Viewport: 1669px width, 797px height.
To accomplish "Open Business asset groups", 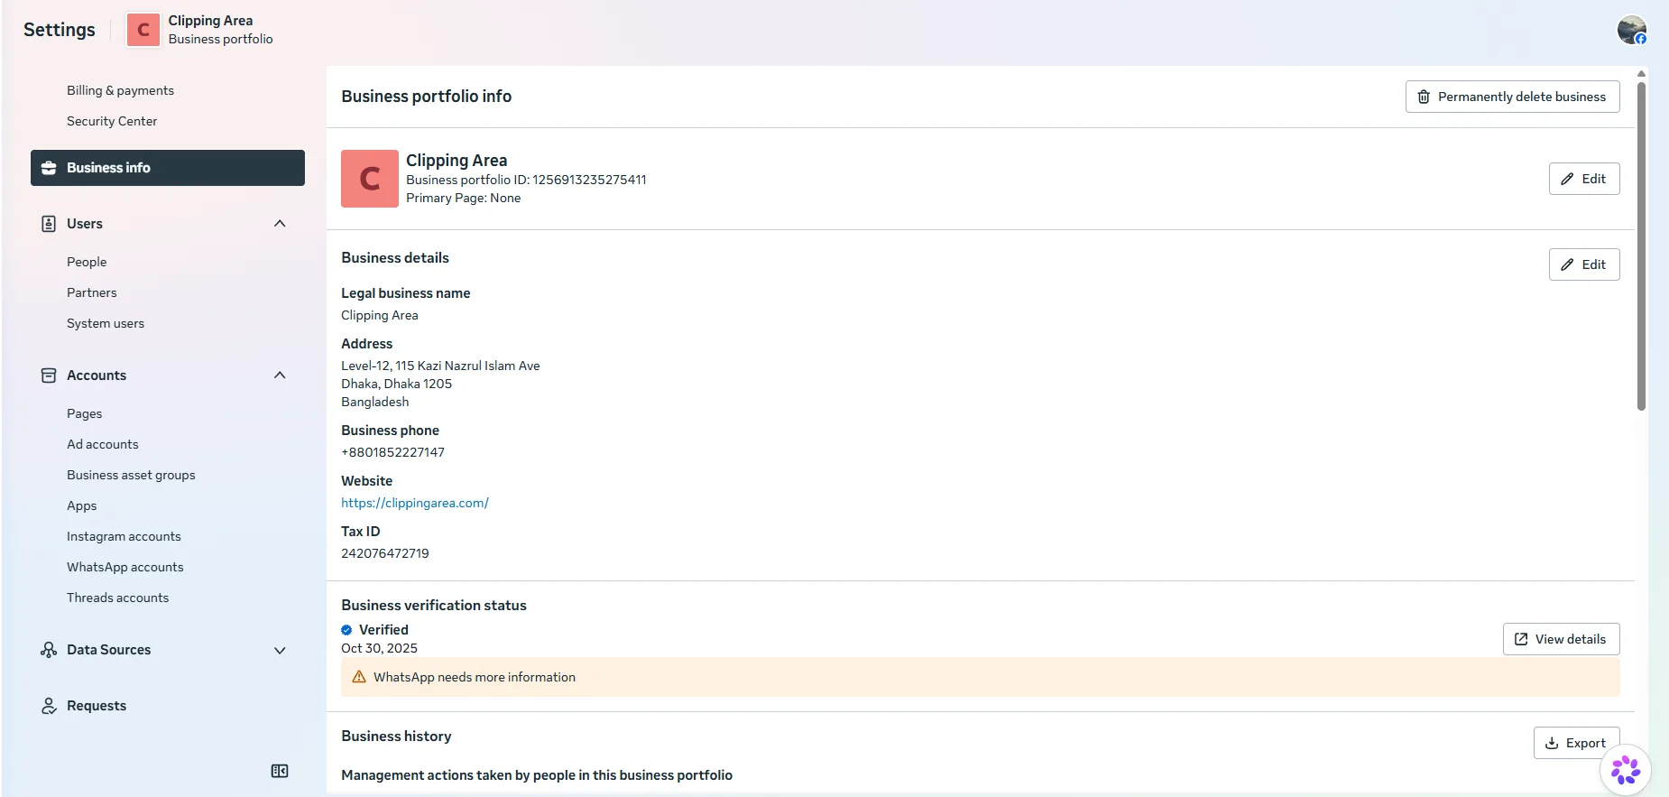I will (x=131, y=475).
